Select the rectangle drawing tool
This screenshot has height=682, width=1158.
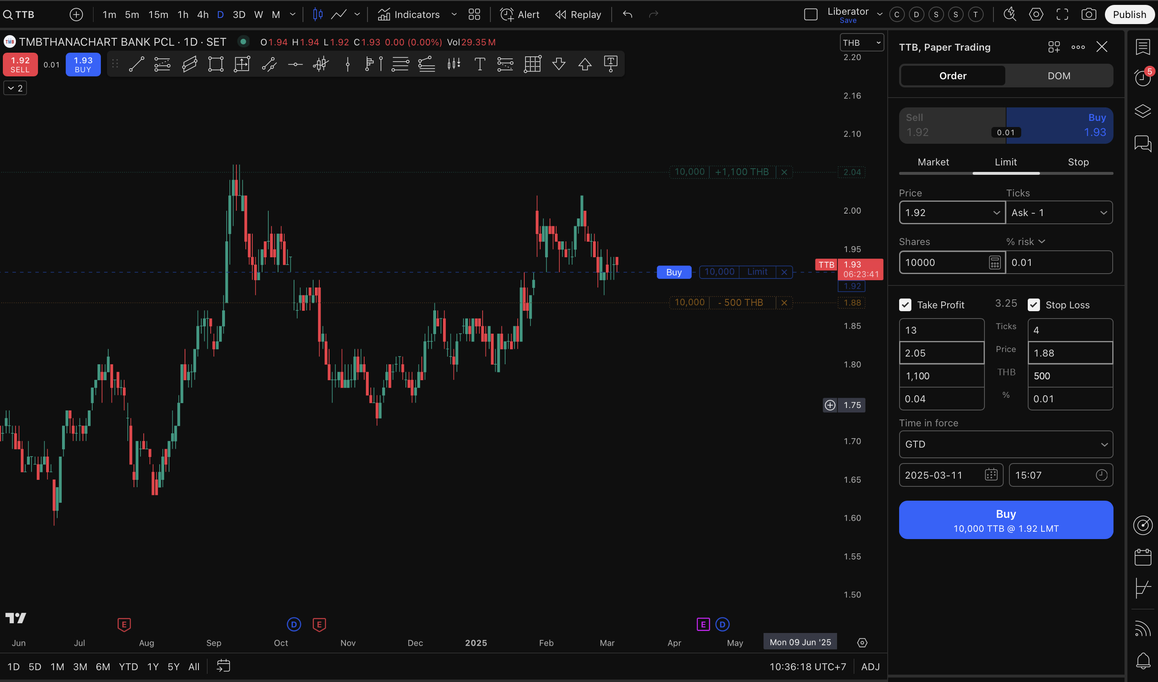(x=216, y=64)
